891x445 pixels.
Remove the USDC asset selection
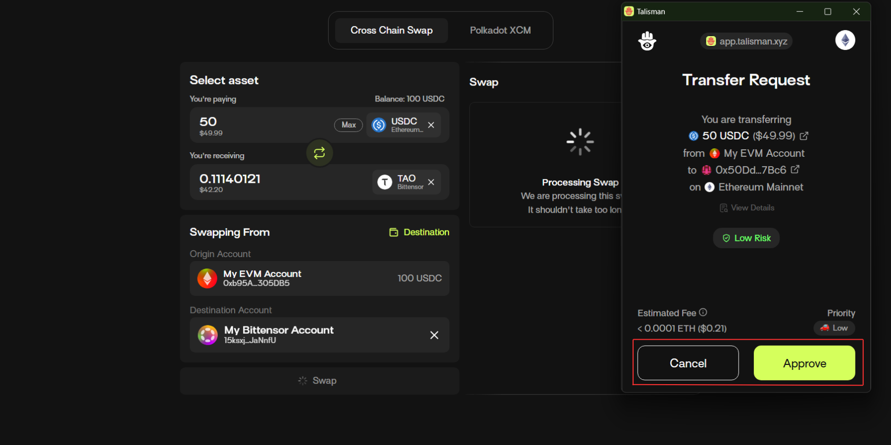pos(431,125)
